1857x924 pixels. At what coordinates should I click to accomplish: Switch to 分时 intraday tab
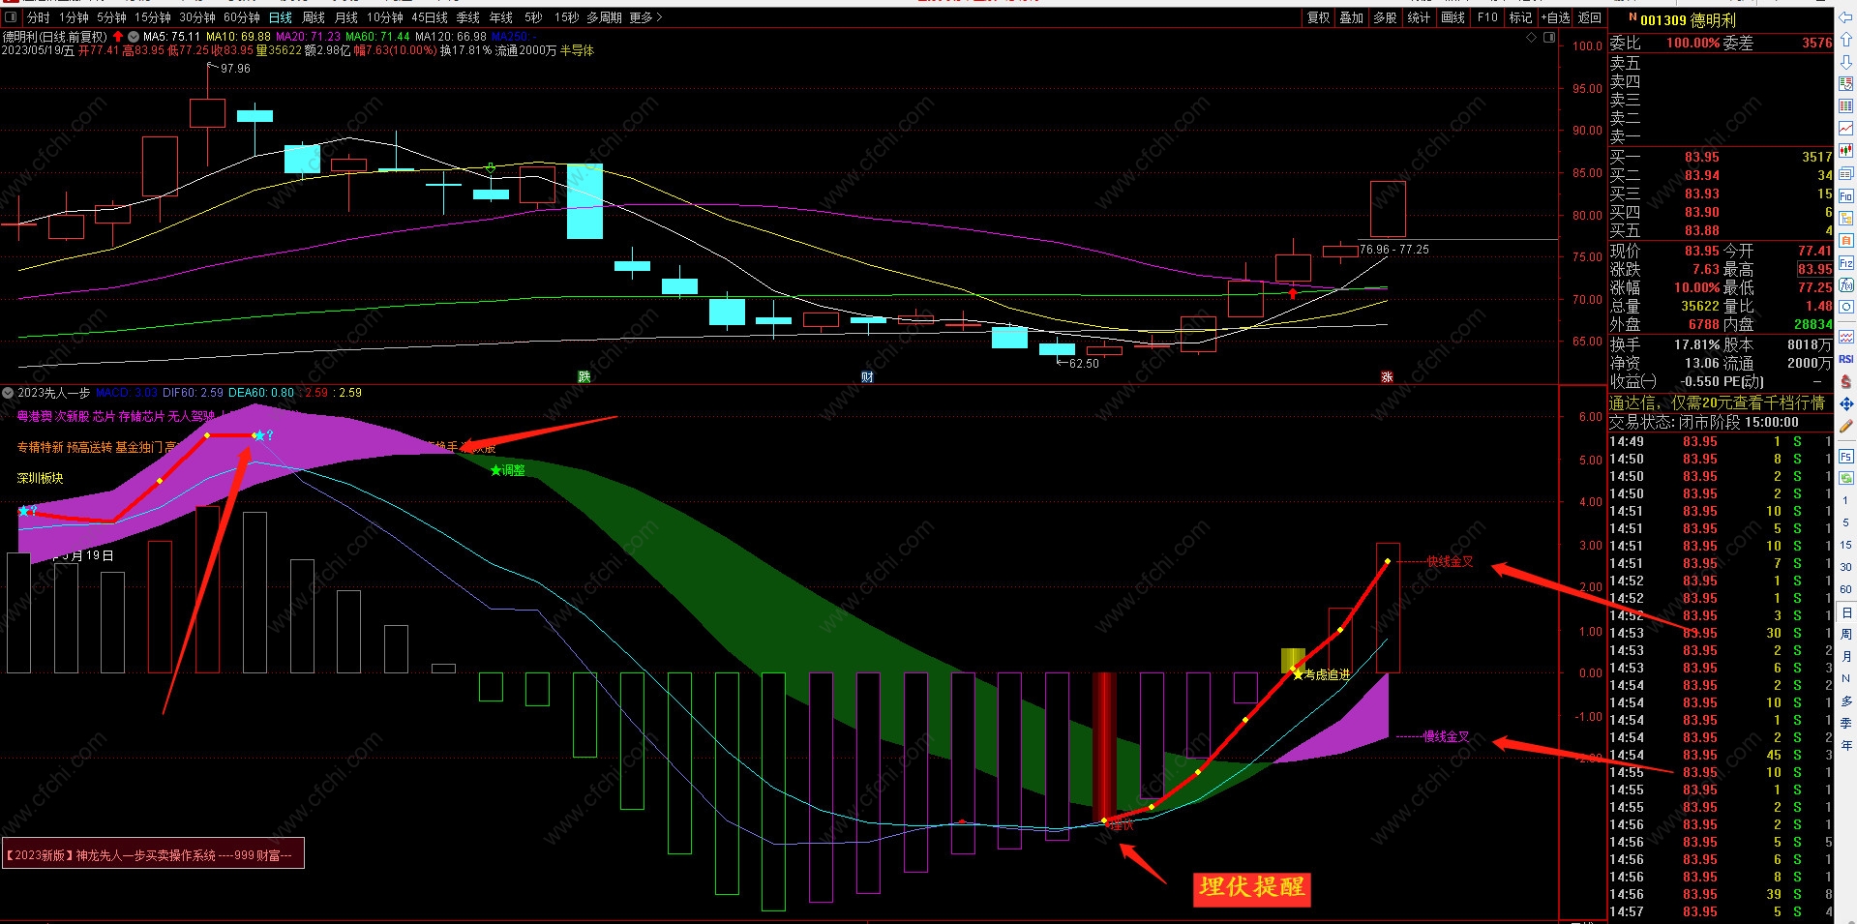[38, 17]
